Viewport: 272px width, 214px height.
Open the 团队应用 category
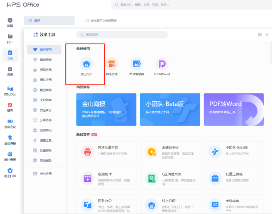tap(44, 80)
